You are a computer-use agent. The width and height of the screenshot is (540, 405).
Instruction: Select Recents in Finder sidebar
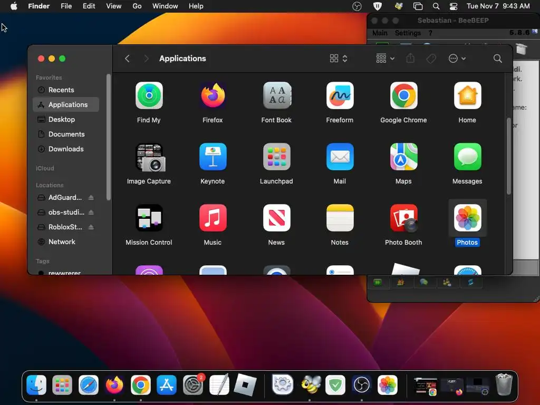pyautogui.click(x=66, y=90)
